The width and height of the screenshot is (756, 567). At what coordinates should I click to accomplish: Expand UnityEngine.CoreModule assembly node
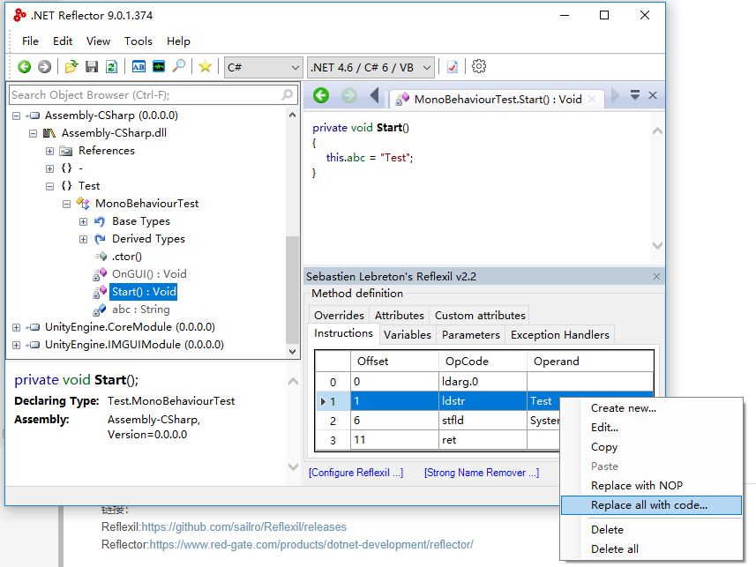[17, 327]
